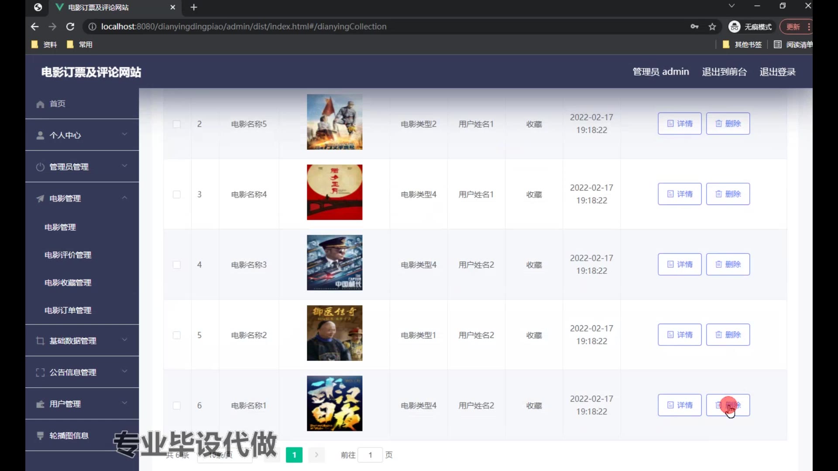Delete the 电影名称5 collection record

pos(728,124)
